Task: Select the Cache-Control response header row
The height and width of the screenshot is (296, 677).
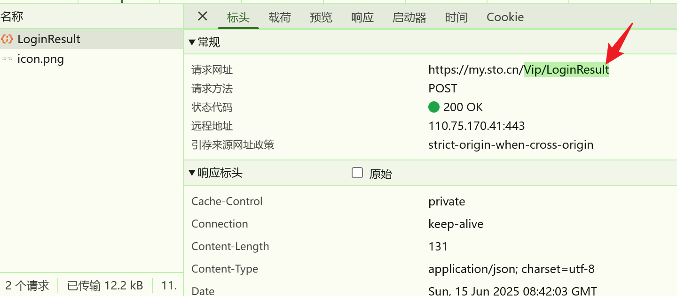Action: 227,201
